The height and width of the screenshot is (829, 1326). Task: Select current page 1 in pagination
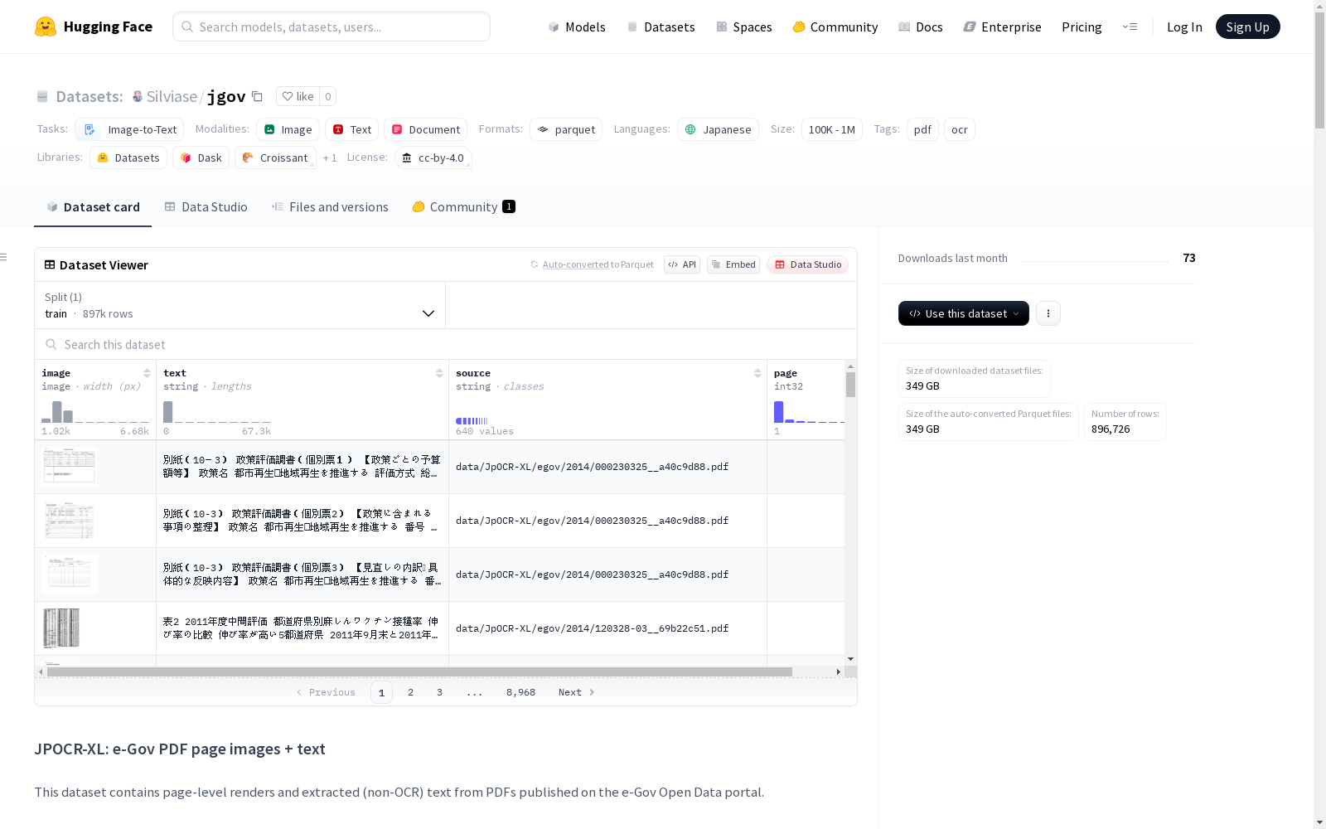click(x=381, y=692)
